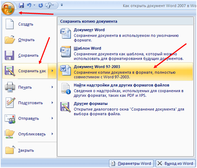Image resolution: width=197 pixels, height=168 pixels.
Task: Click the open folder Открыть icon
Action: tap(10, 39)
